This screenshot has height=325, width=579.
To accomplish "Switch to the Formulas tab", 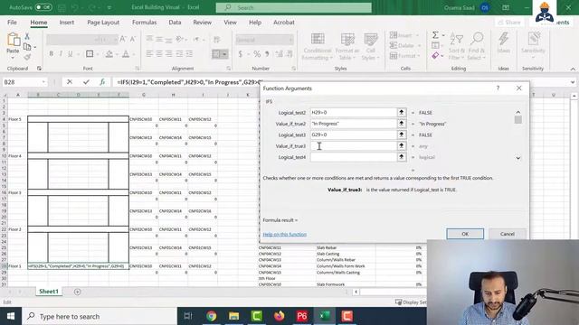I will click(x=145, y=23).
